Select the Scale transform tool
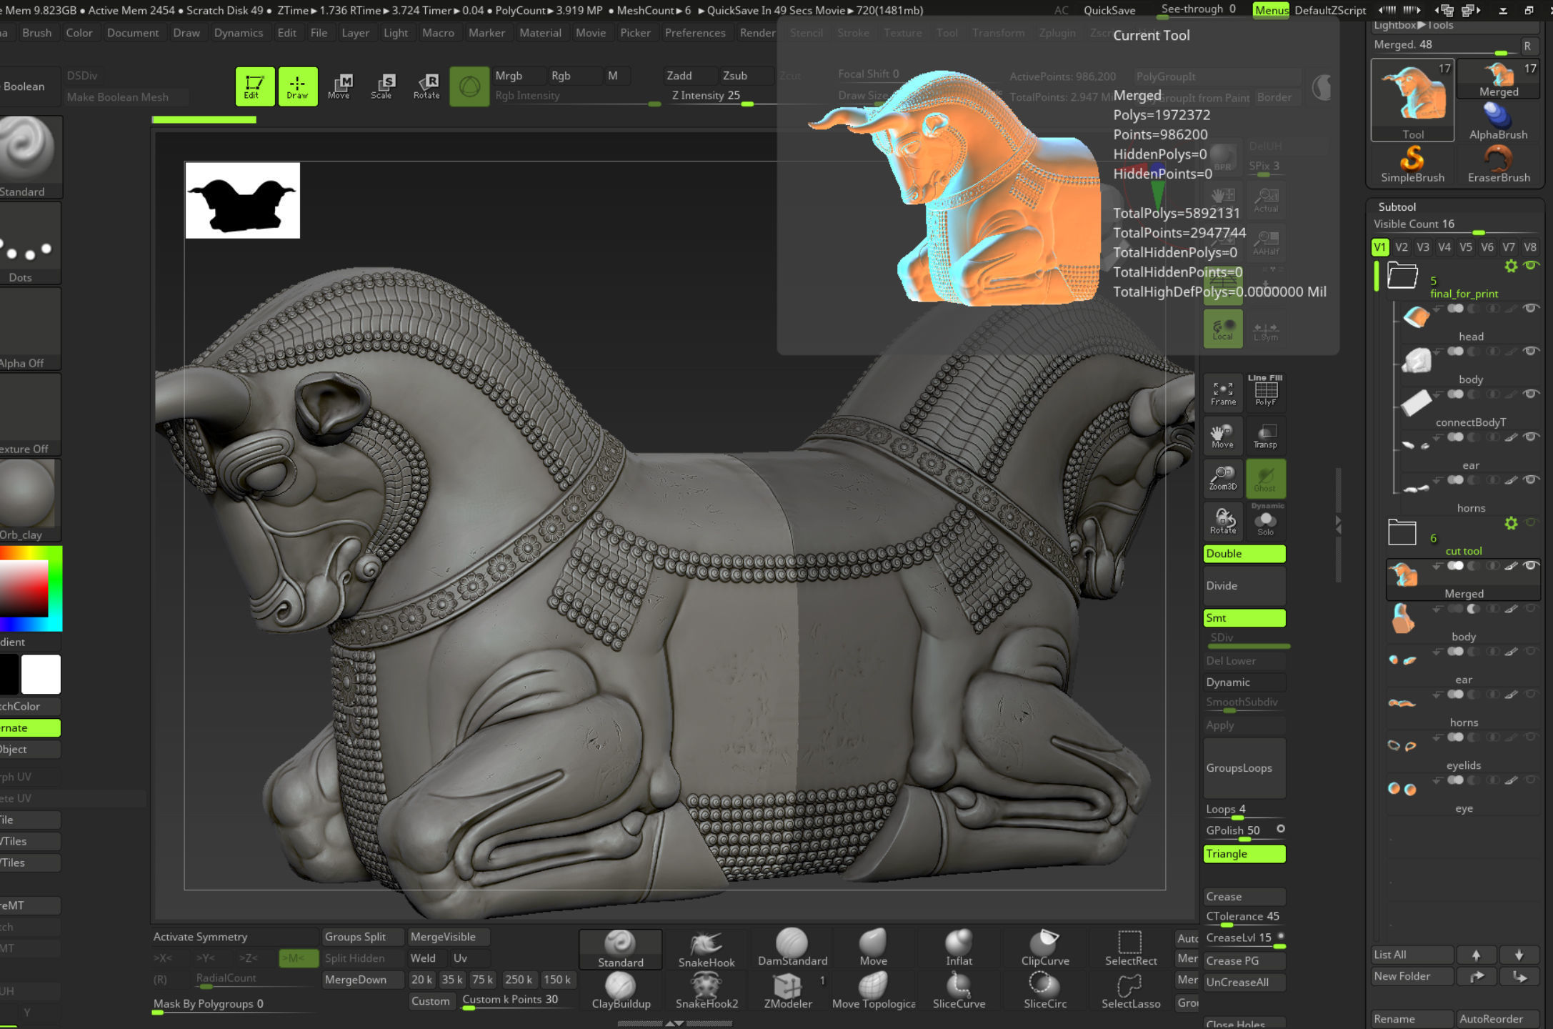 tap(382, 86)
